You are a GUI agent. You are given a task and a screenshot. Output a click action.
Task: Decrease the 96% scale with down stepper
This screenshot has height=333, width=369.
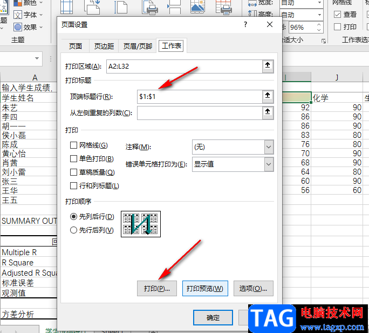[x=319, y=30]
